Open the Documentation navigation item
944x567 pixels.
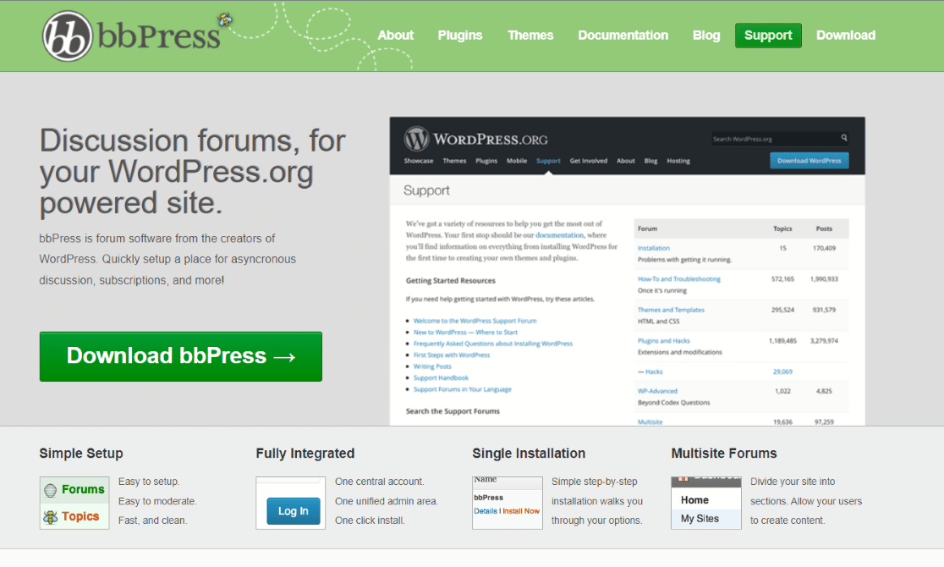pos(623,36)
